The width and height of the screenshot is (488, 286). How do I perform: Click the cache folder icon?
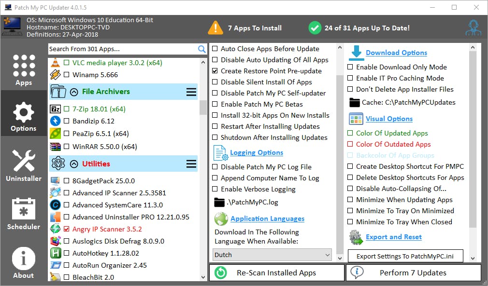click(x=355, y=102)
